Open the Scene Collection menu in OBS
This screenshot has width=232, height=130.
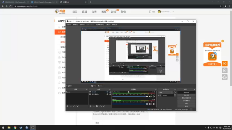100,25
